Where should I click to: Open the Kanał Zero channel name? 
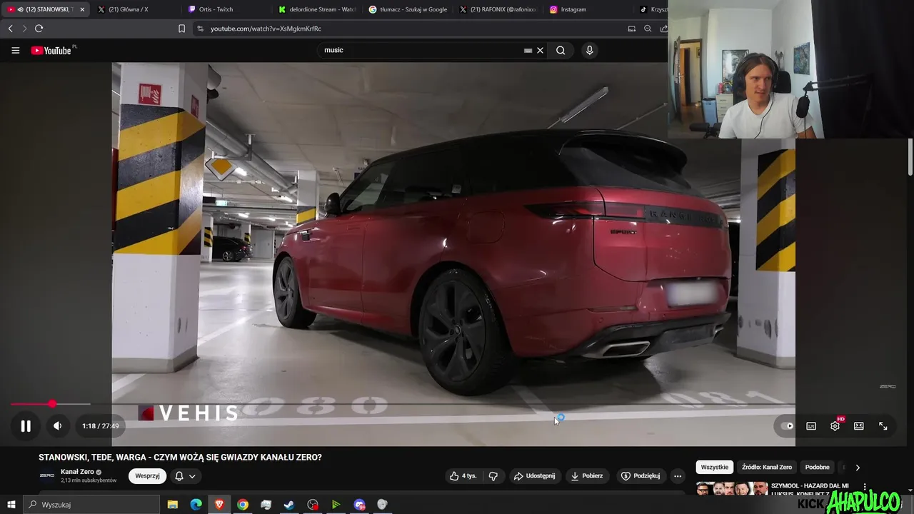pyautogui.click(x=77, y=472)
